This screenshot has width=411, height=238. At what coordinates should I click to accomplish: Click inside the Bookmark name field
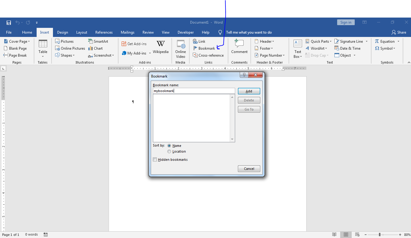coord(194,91)
